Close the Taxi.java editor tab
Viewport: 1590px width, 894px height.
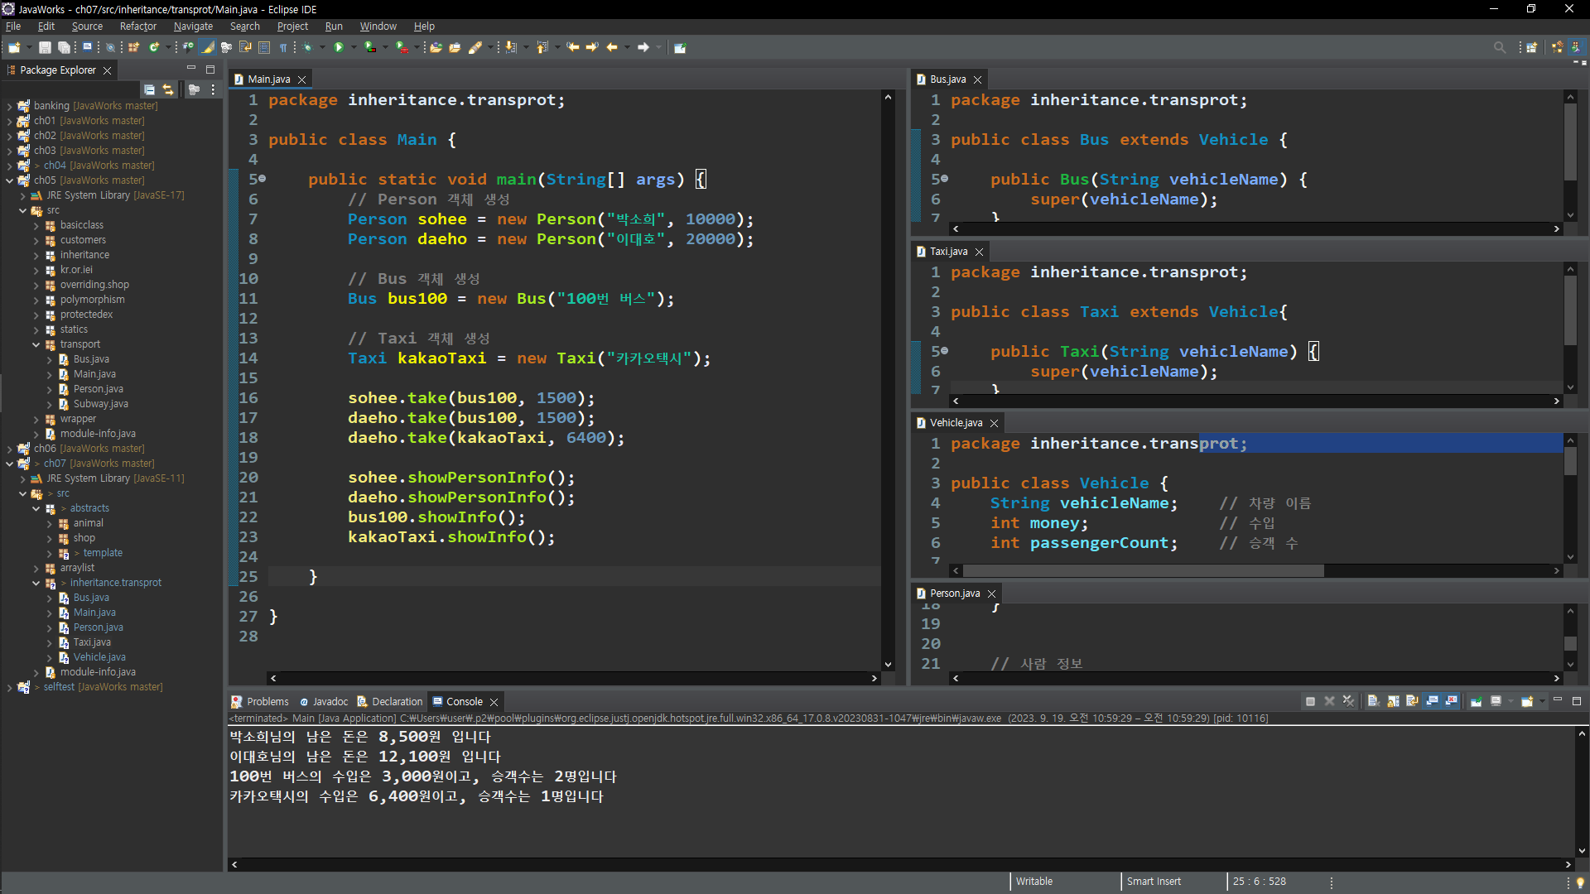(x=980, y=252)
